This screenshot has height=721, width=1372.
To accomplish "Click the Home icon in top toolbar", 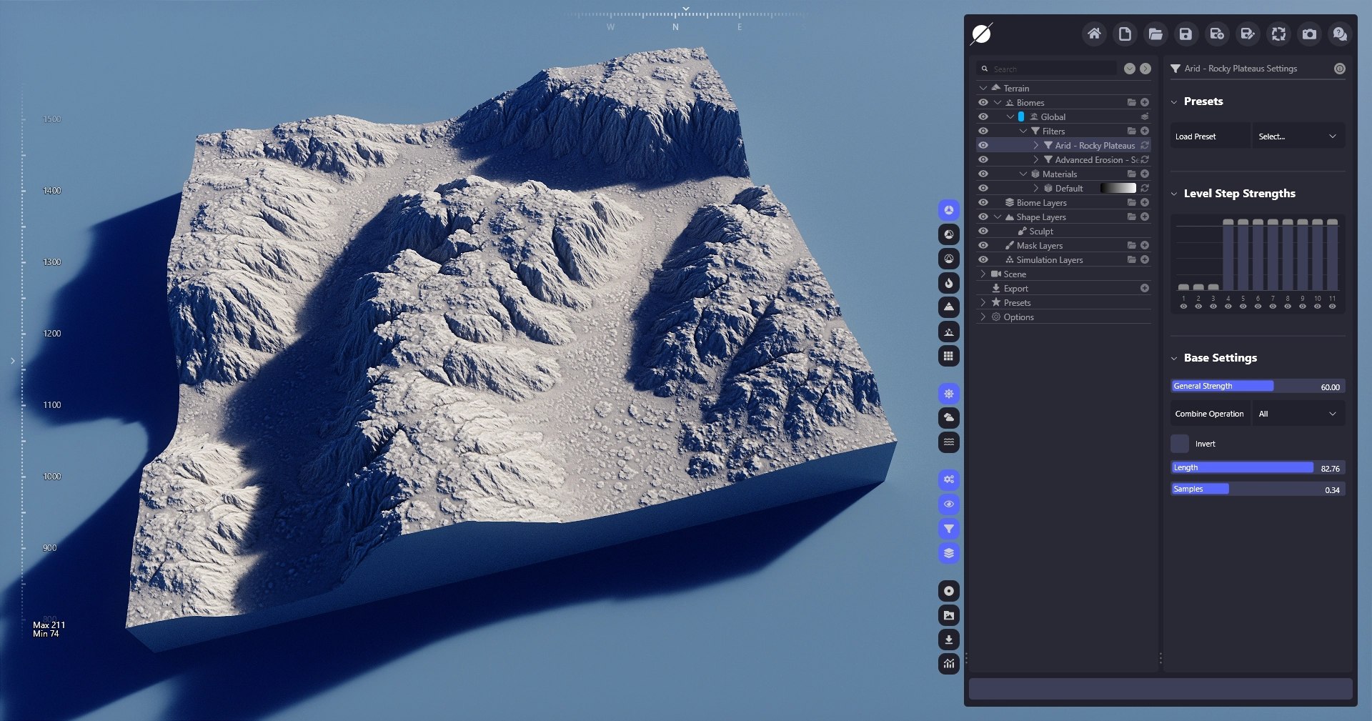I will tap(1093, 34).
